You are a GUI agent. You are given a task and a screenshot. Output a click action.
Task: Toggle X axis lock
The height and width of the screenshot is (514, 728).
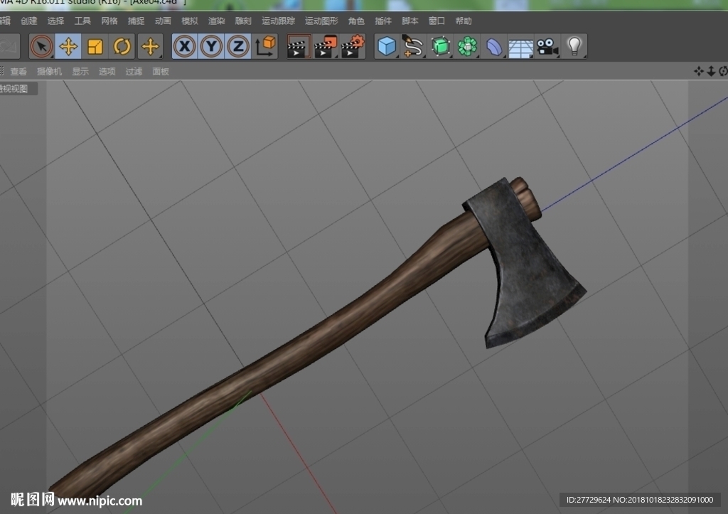pos(185,46)
